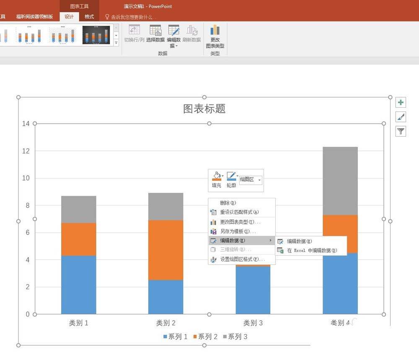The image size is (419, 363).
Task: Click the Edit Data (编辑数据) ribbon icon
Action: (174, 31)
